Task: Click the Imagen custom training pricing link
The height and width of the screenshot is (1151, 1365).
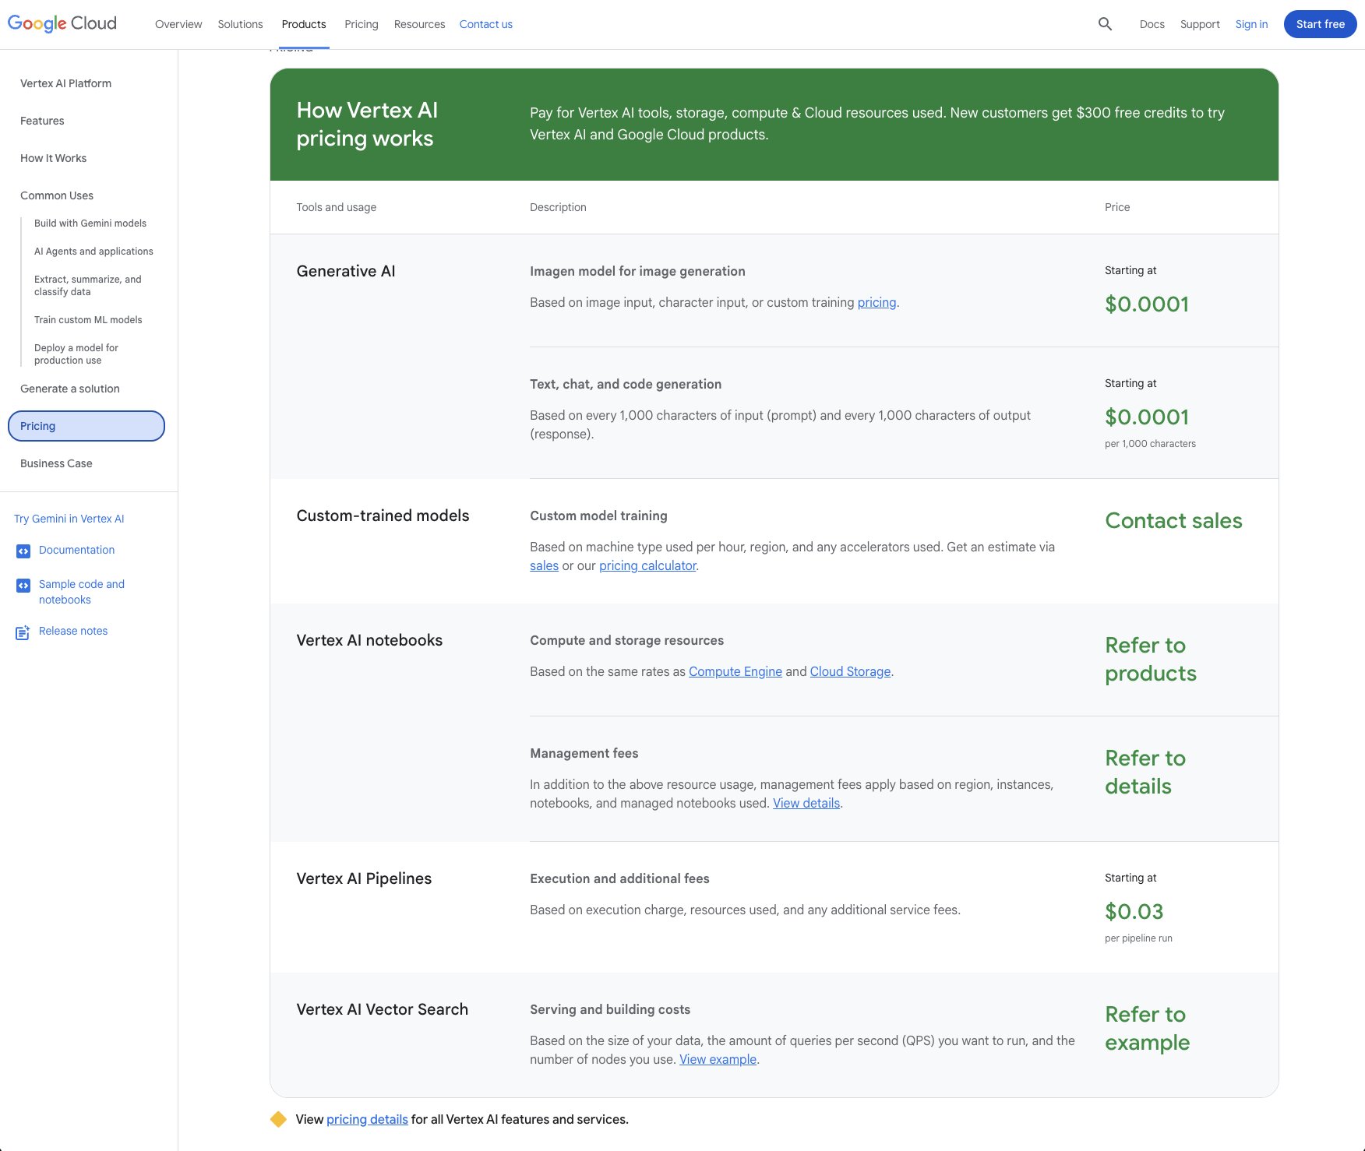Action: tap(876, 302)
